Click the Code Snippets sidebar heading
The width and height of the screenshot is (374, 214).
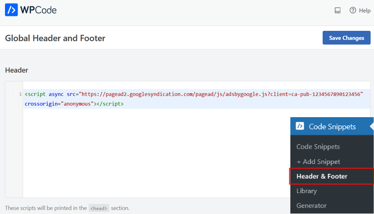click(332, 126)
